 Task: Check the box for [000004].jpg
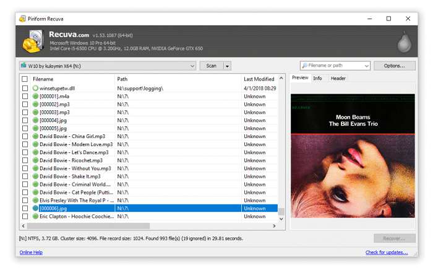click(x=25, y=120)
